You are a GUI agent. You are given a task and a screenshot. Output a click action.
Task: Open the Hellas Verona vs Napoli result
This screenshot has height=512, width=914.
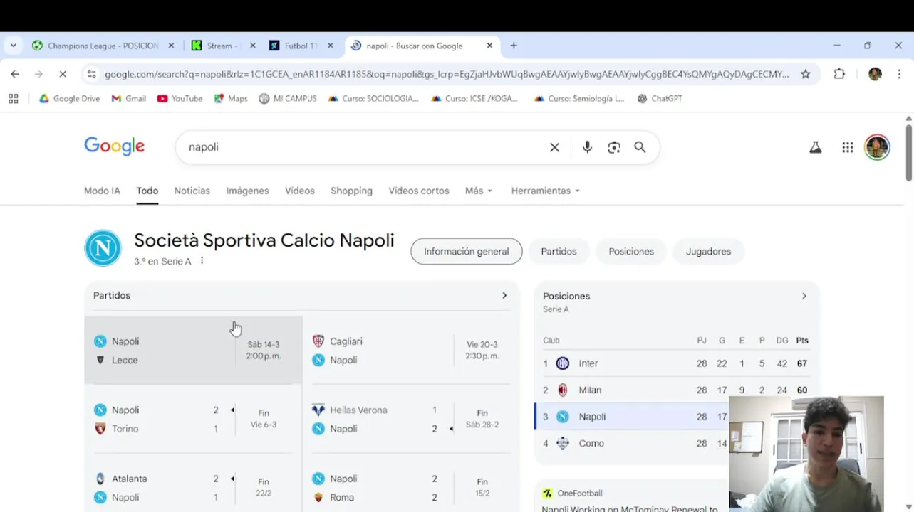pyautogui.click(x=411, y=420)
